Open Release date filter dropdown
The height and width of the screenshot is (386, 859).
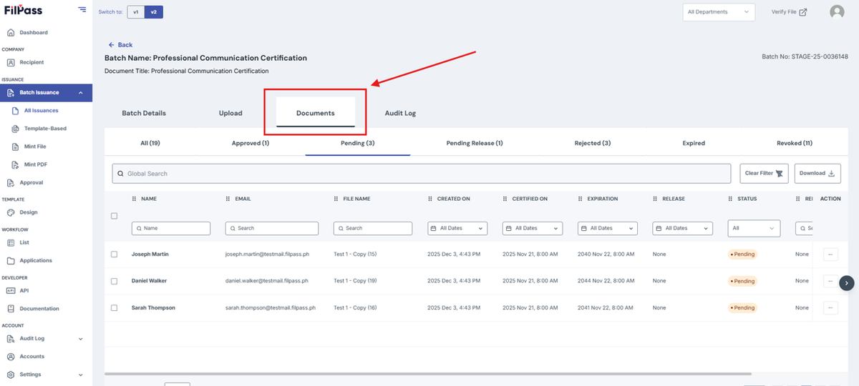coord(683,228)
